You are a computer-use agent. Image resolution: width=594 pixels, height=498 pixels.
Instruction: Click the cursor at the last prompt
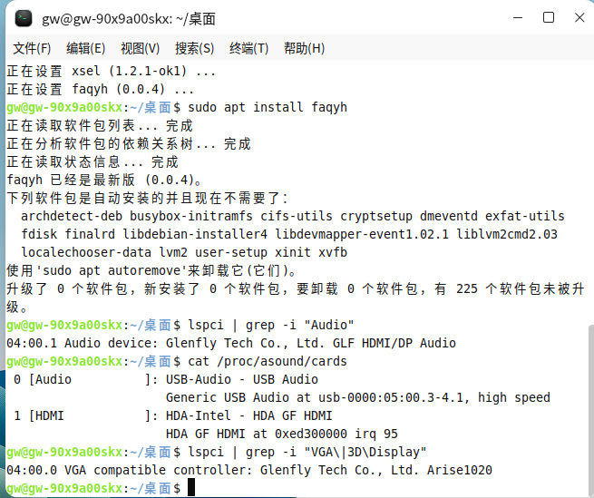pos(191,487)
